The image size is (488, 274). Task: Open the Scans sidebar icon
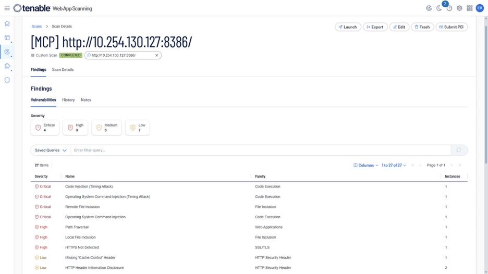tap(7, 52)
